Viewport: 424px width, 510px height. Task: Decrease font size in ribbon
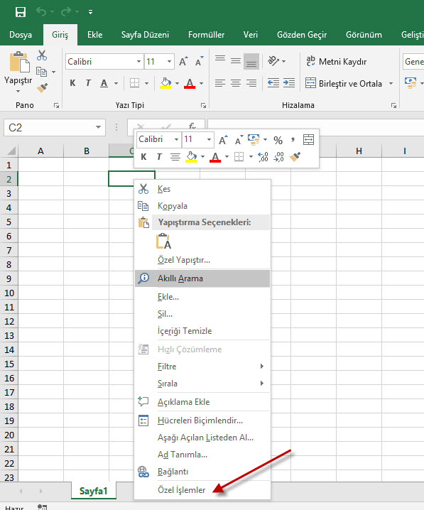200,62
